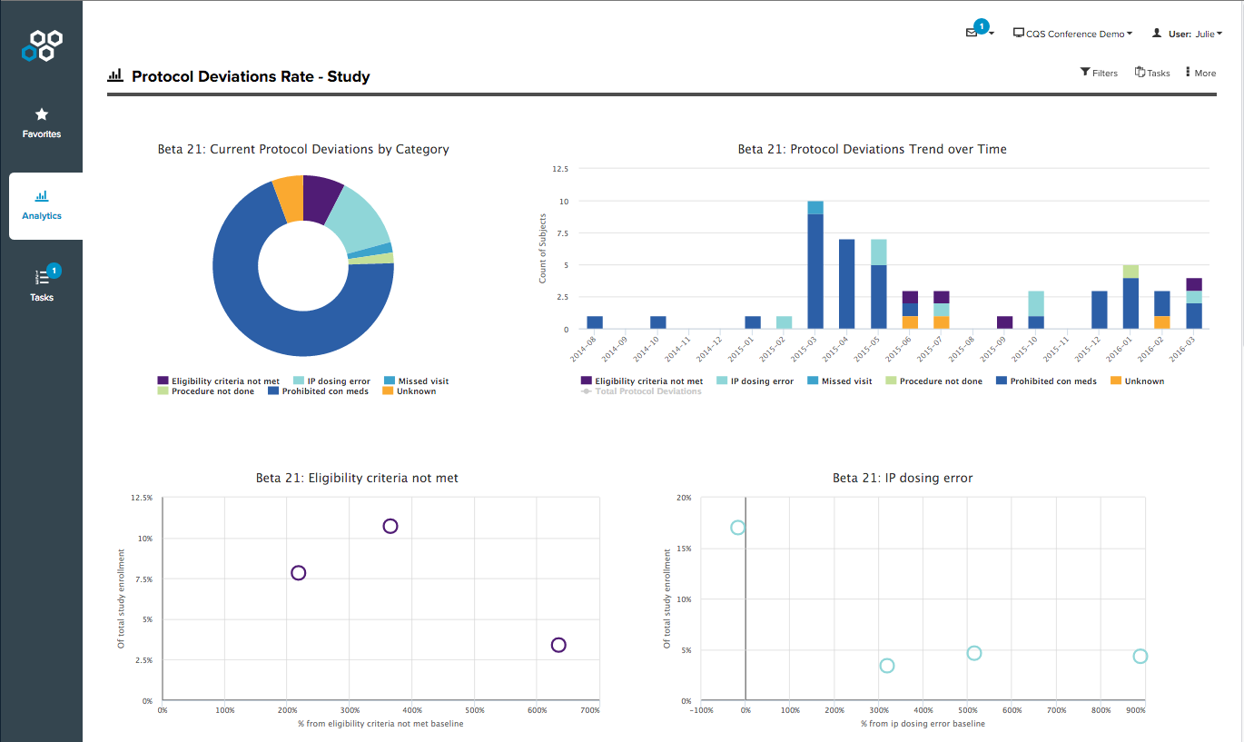
Task: Click IP dosing error trend legend label
Action: 762,381
